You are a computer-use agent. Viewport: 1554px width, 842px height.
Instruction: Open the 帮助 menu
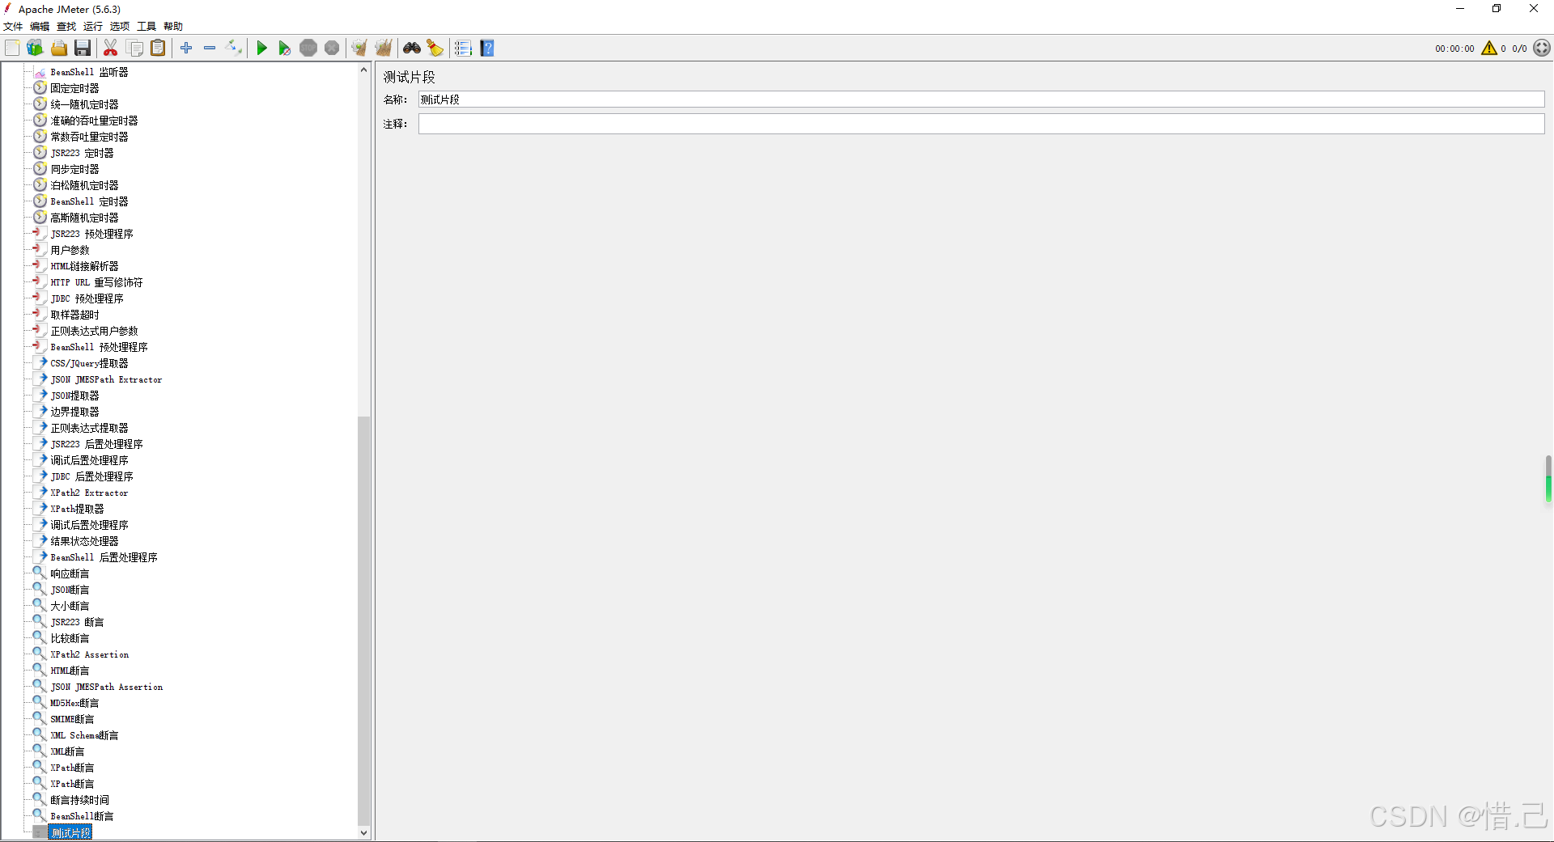click(173, 27)
